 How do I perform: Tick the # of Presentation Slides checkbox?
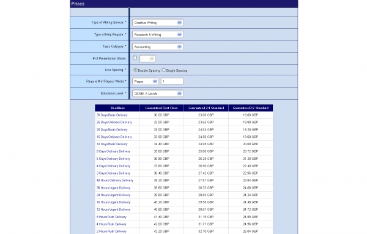135,58
